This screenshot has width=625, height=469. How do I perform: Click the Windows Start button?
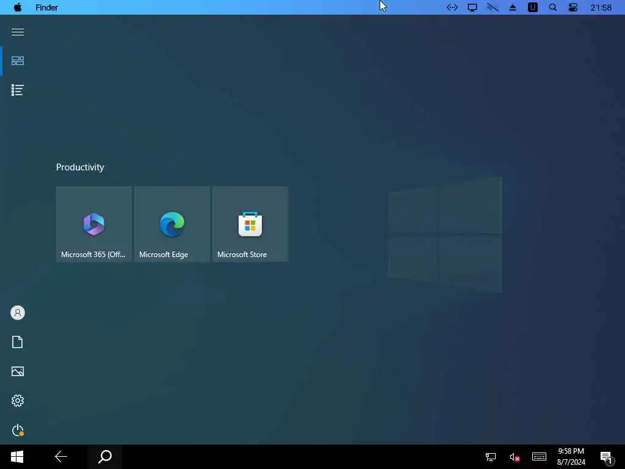point(17,457)
